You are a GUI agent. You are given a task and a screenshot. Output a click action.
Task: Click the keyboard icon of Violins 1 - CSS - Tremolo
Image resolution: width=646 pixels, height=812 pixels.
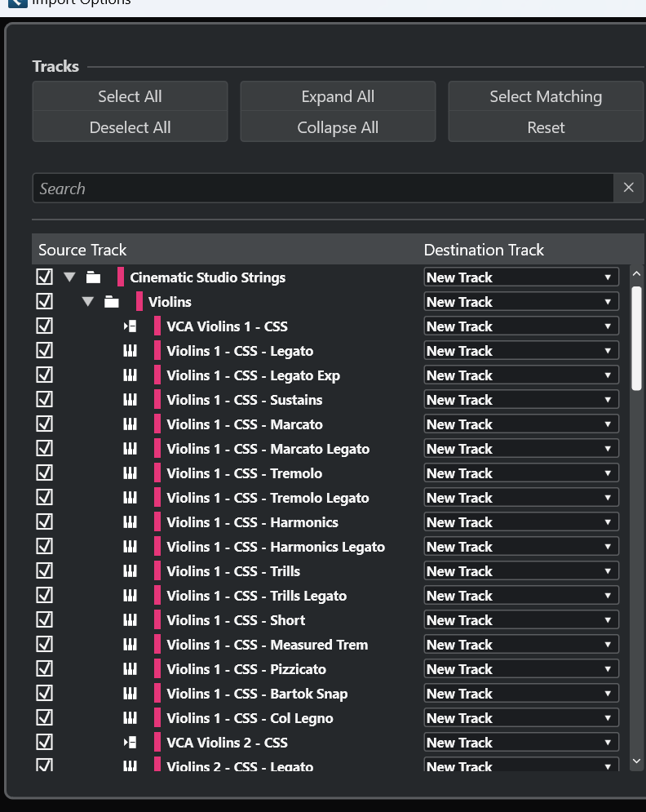pos(130,473)
